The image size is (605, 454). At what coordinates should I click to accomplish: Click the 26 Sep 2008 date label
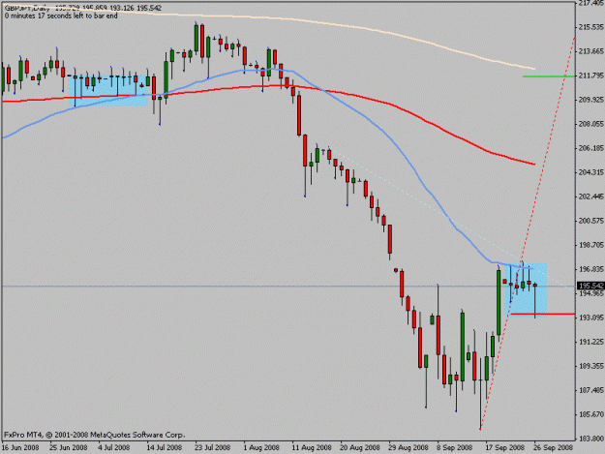[x=554, y=448]
